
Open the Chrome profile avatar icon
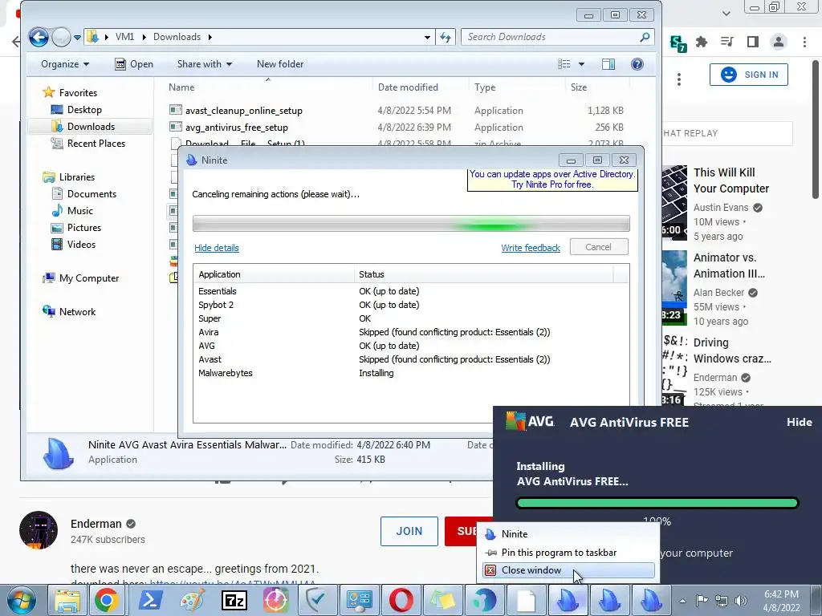779,42
